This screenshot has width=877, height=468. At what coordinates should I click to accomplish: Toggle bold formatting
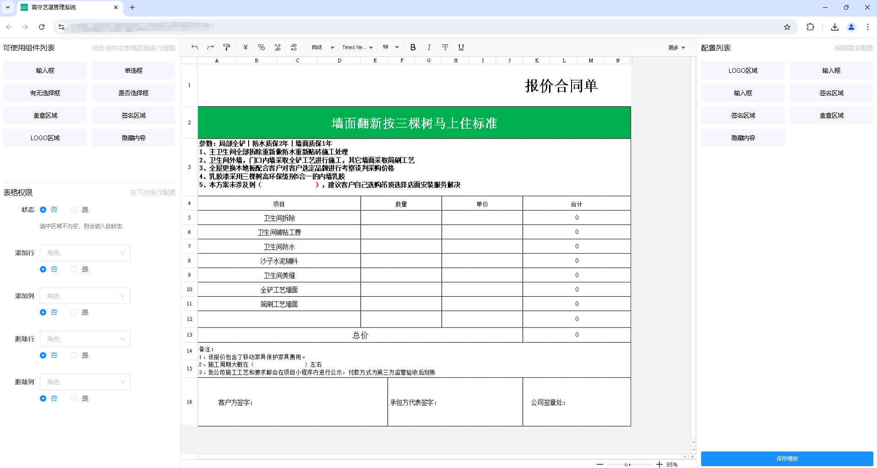click(413, 47)
